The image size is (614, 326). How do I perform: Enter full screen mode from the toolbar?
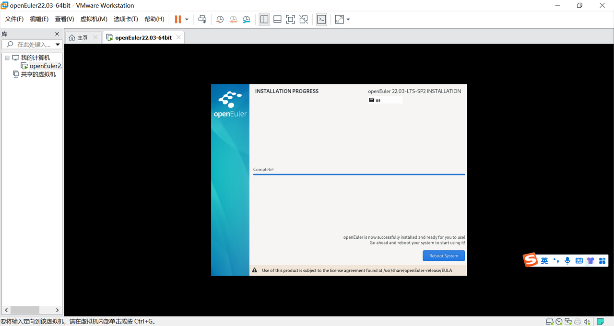[x=290, y=19]
